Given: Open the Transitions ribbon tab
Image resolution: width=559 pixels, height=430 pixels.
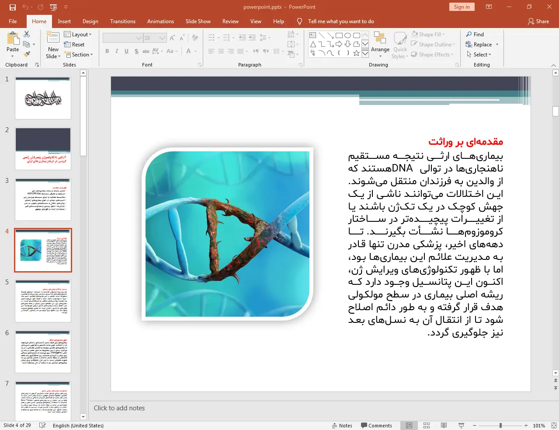Looking at the screenshot, I should tap(123, 21).
